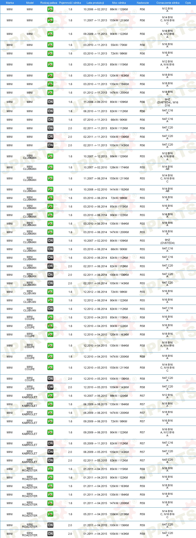Click ON icon in Kabriolet 105kW/143KM row

click(x=50, y=452)
